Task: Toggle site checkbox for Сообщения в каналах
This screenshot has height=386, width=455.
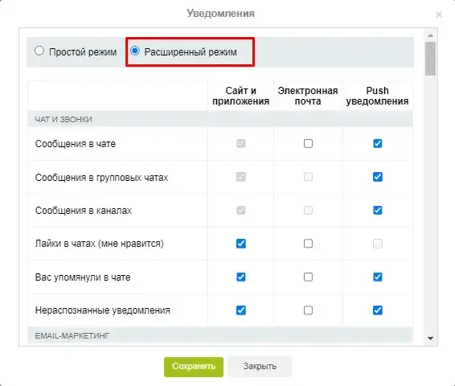Action: [x=241, y=210]
